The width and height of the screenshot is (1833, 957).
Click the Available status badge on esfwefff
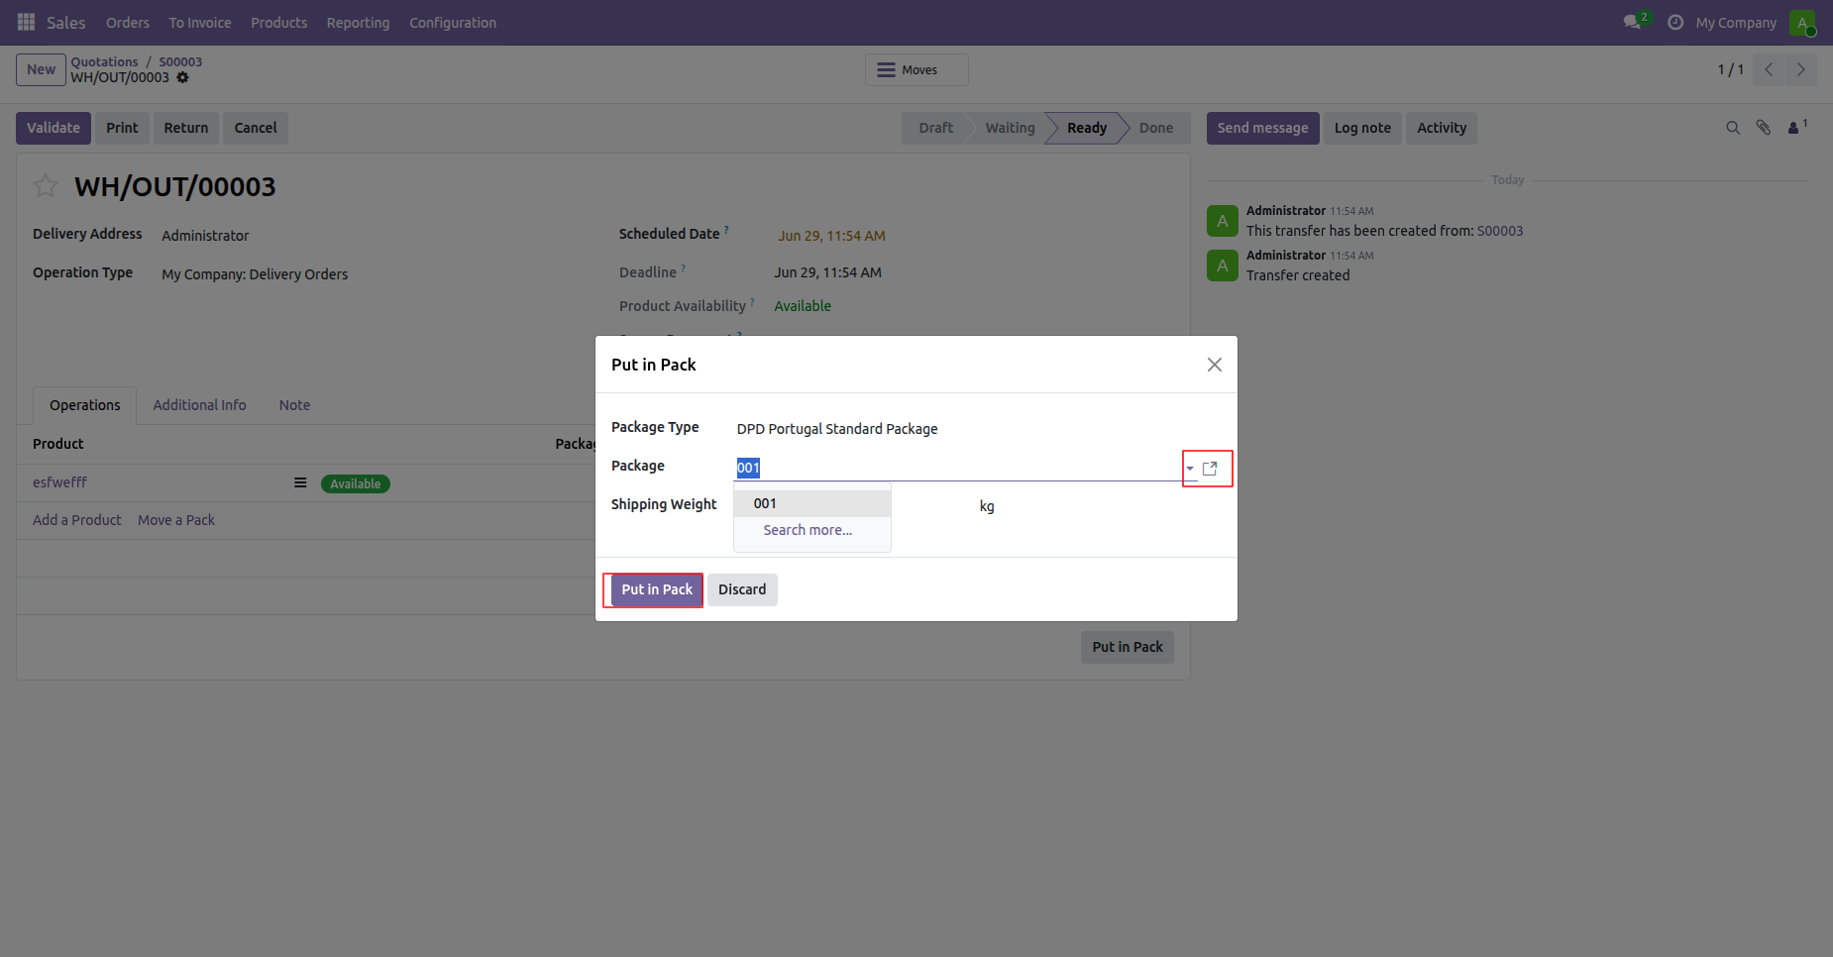(355, 483)
